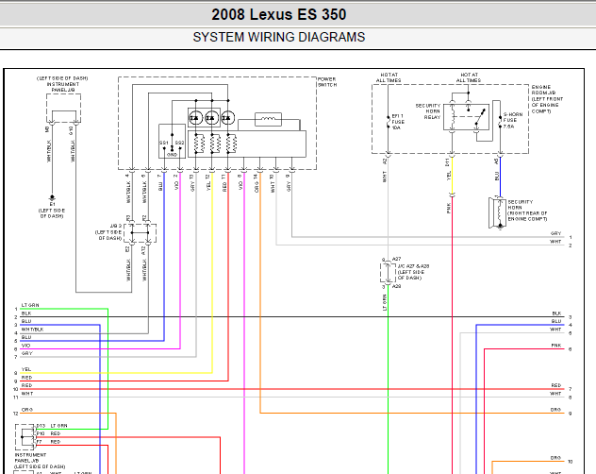Click the 'WHT' label at right terminal 8
The height and width of the screenshot is (474, 596).
pyautogui.click(x=555, y=394)
